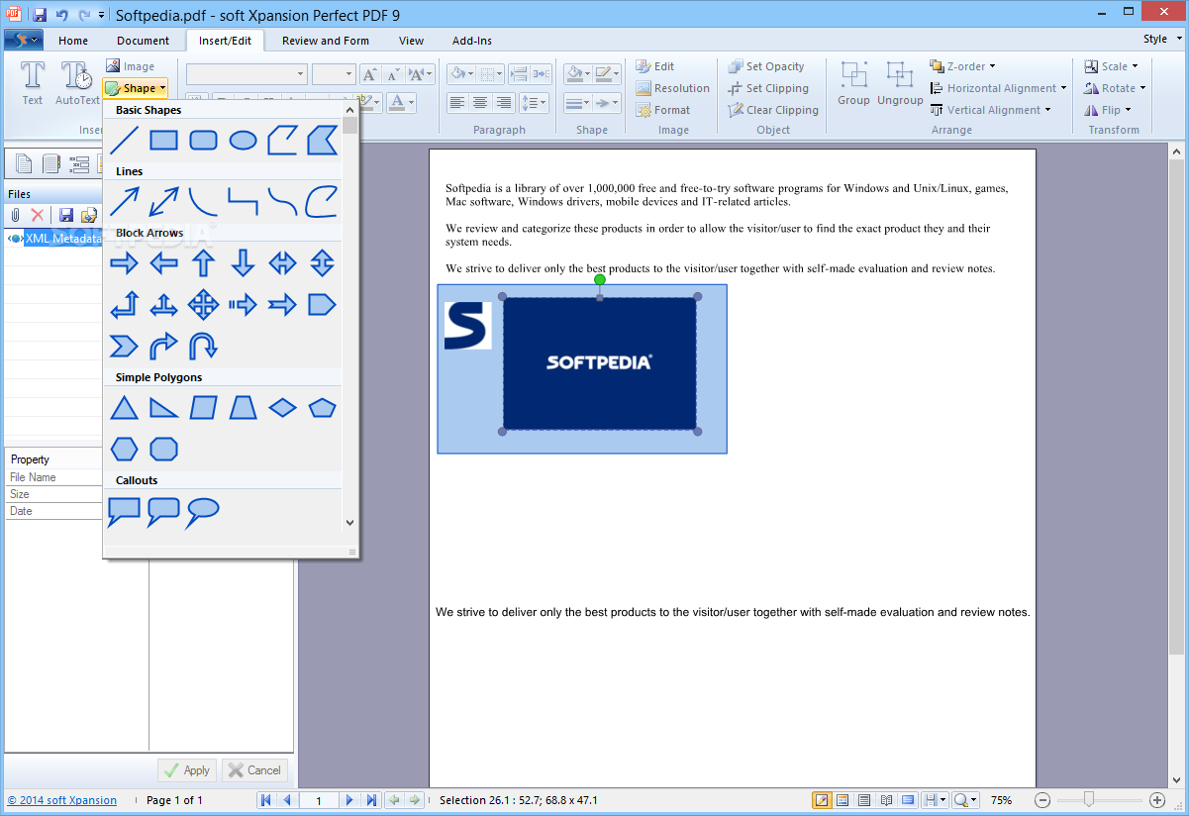
Task: Click the page number input field
Action: pos(319,800)
